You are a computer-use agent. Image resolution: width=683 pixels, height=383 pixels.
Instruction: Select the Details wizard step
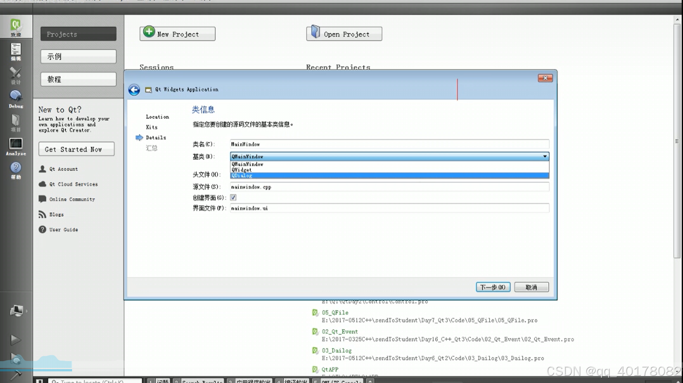coord(156,137)
